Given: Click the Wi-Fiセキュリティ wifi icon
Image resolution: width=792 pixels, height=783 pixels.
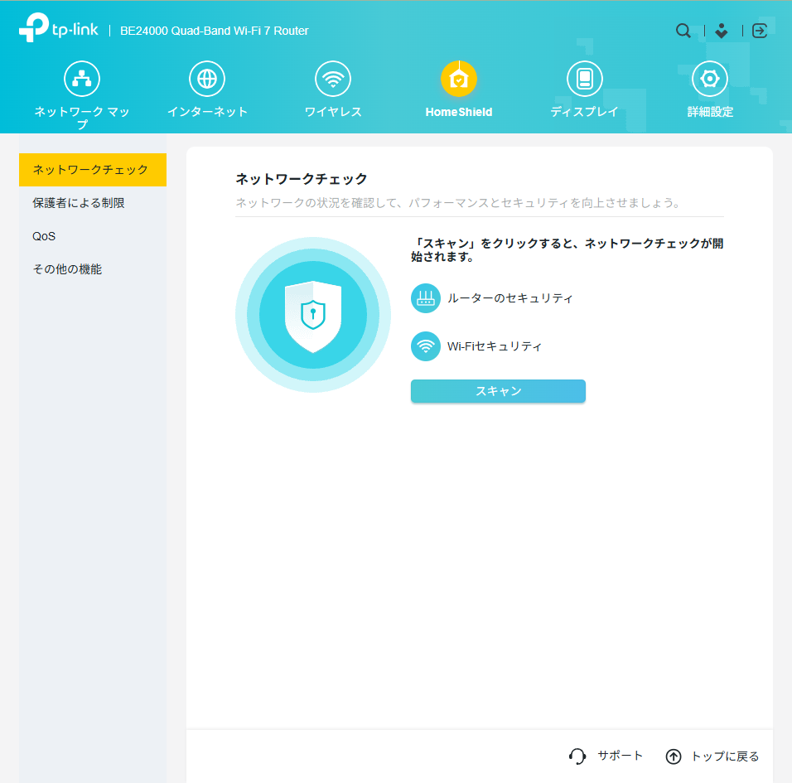Looking at the screenshot, I should (426, 346).
